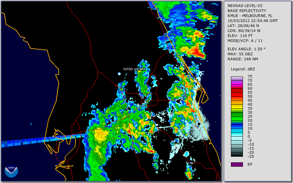Select the "LAT: 28/06/46 N" text
The image size is (293, 183).
pyautogui.click(x=243, y=26)
